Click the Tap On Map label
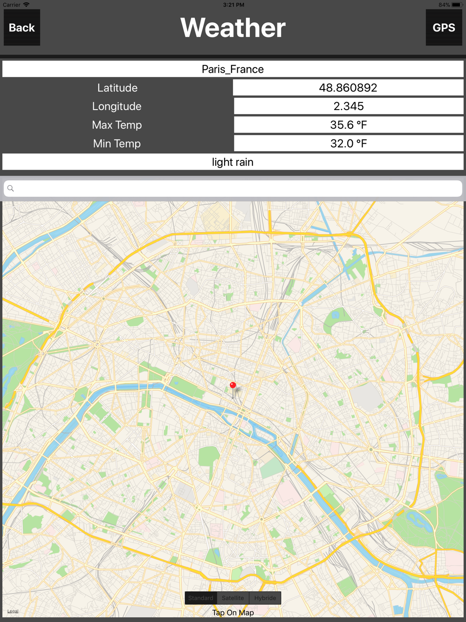 pos(233,613)
